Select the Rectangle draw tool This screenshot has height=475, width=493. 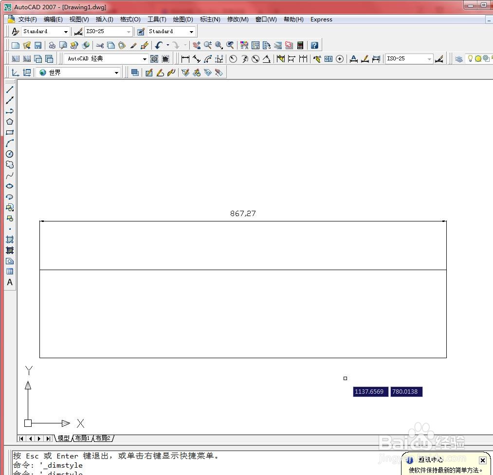coord(10,132)
